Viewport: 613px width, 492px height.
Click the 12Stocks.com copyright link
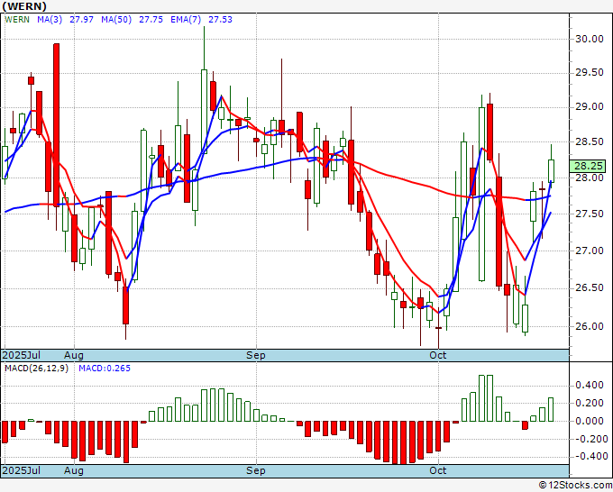(575, 486)
